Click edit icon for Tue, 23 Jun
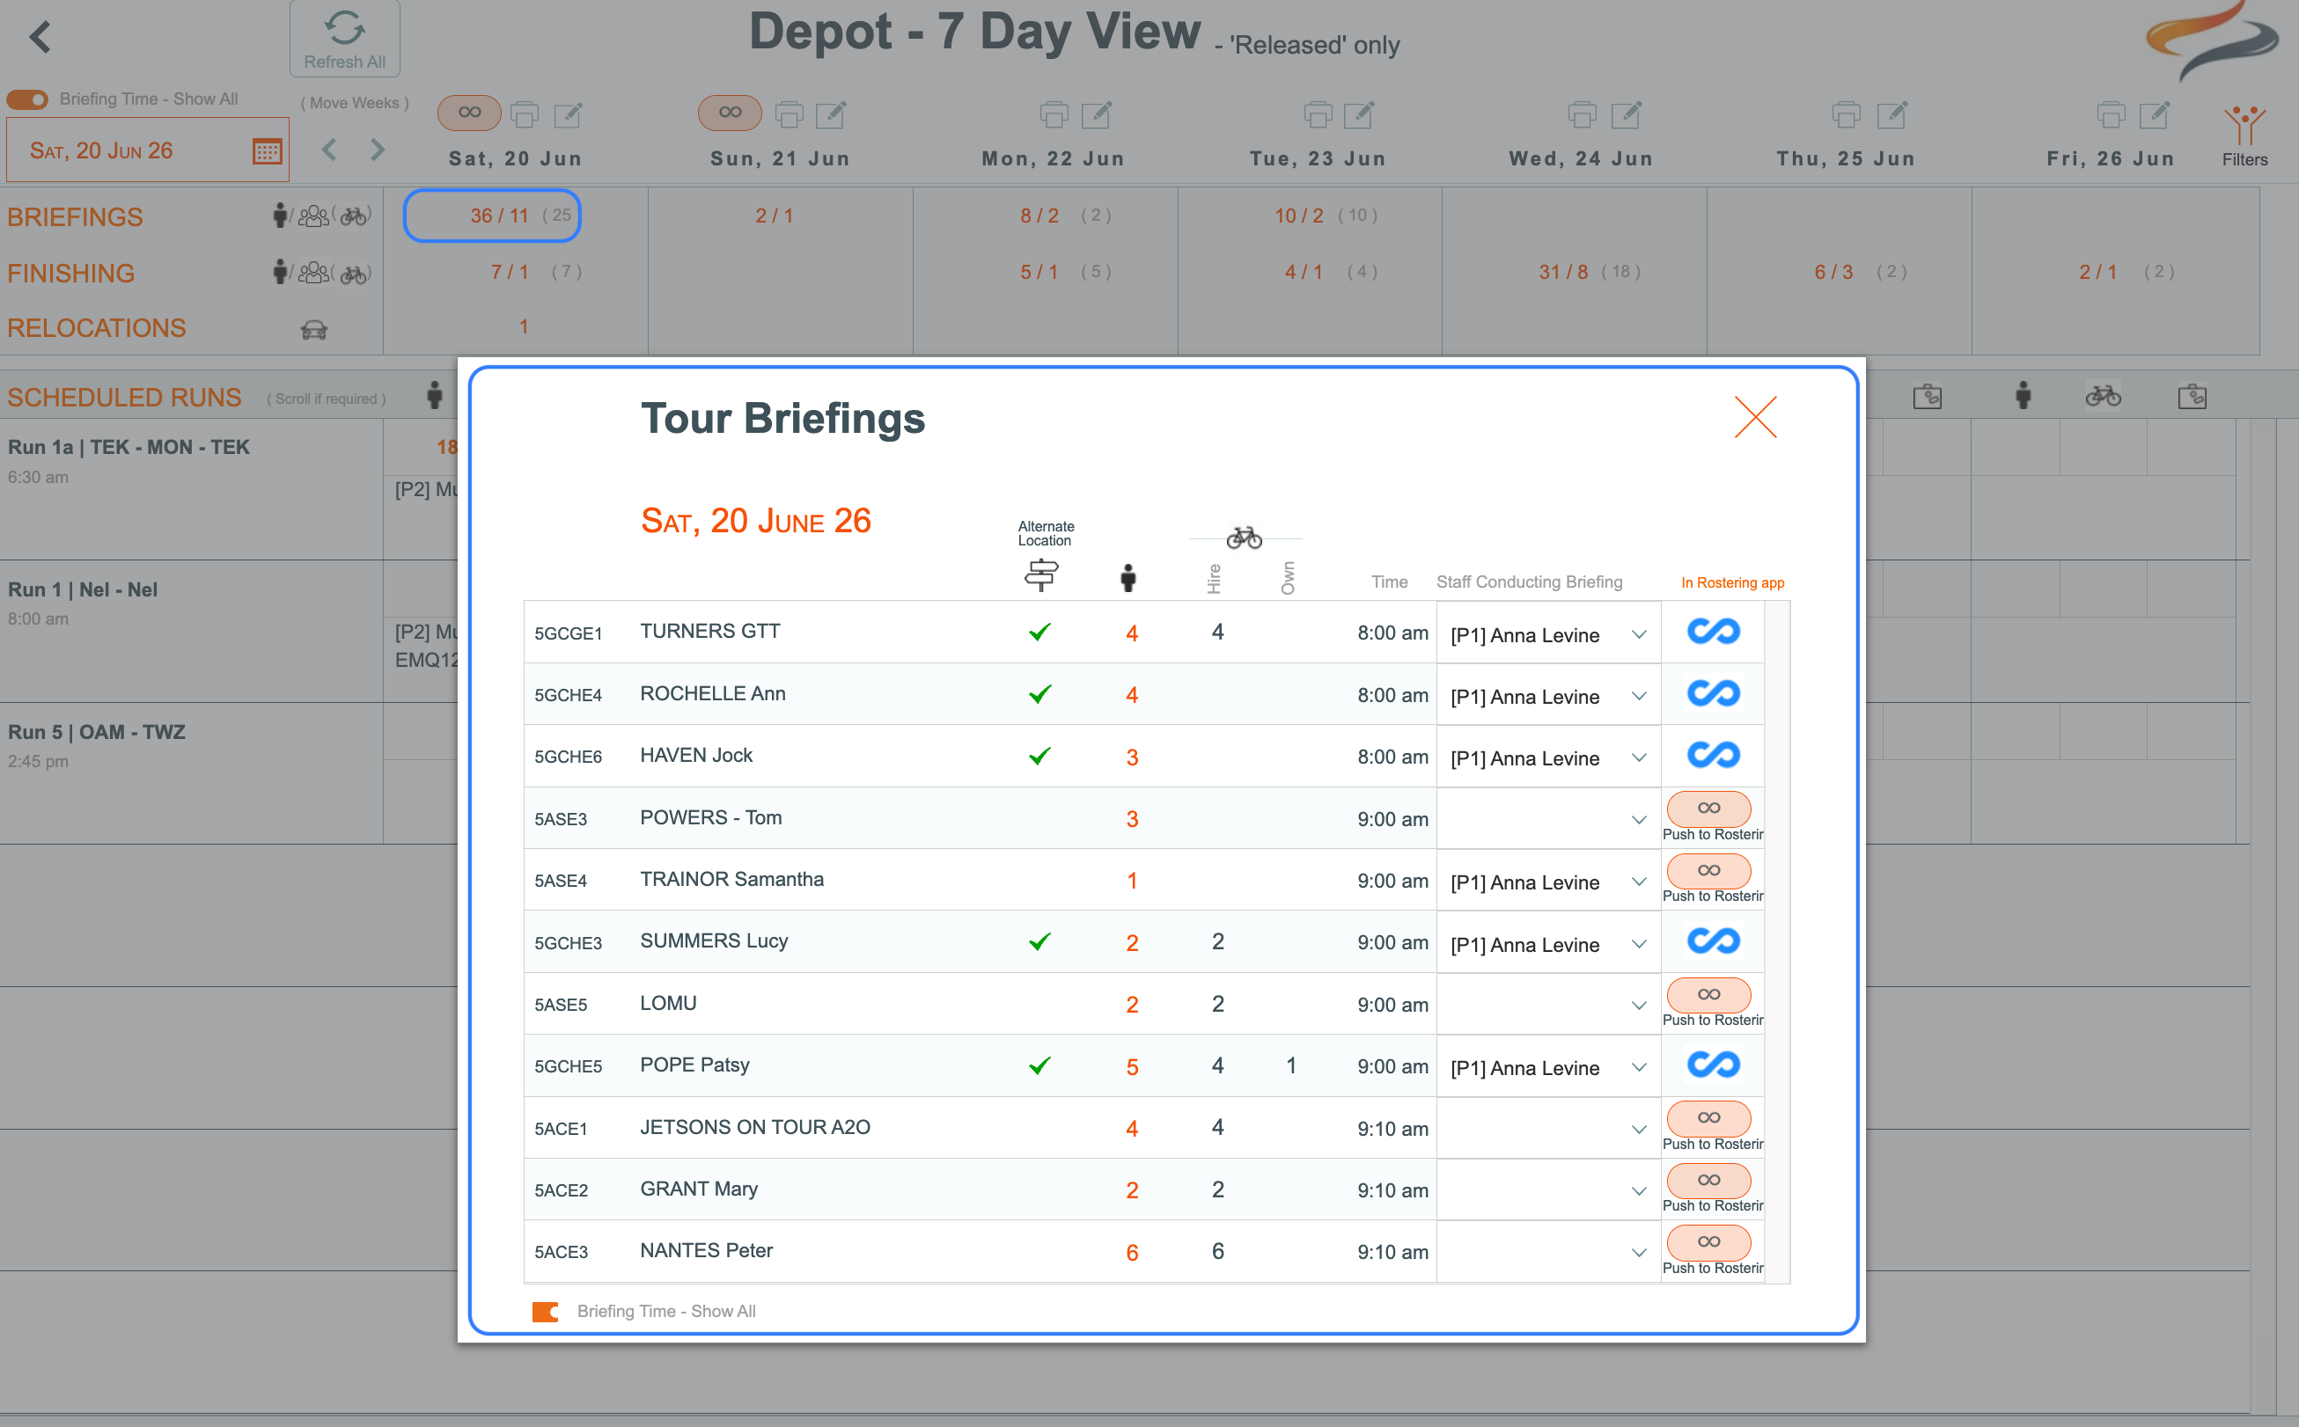Image resolution: width=2299 pixels, height=1427 pixels. [x=1359, y=115]
